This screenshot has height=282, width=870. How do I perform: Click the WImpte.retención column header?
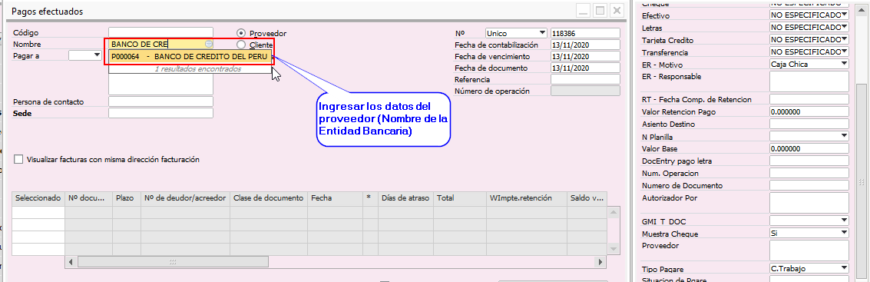pyautogui.click(x=527, y=198)
